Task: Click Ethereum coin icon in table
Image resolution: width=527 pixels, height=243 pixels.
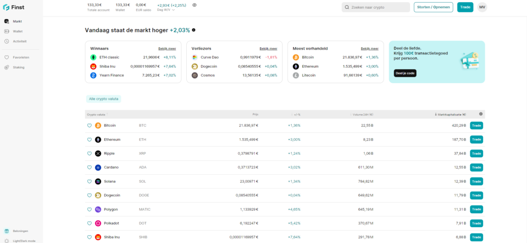Action: [x=98, y=140]
